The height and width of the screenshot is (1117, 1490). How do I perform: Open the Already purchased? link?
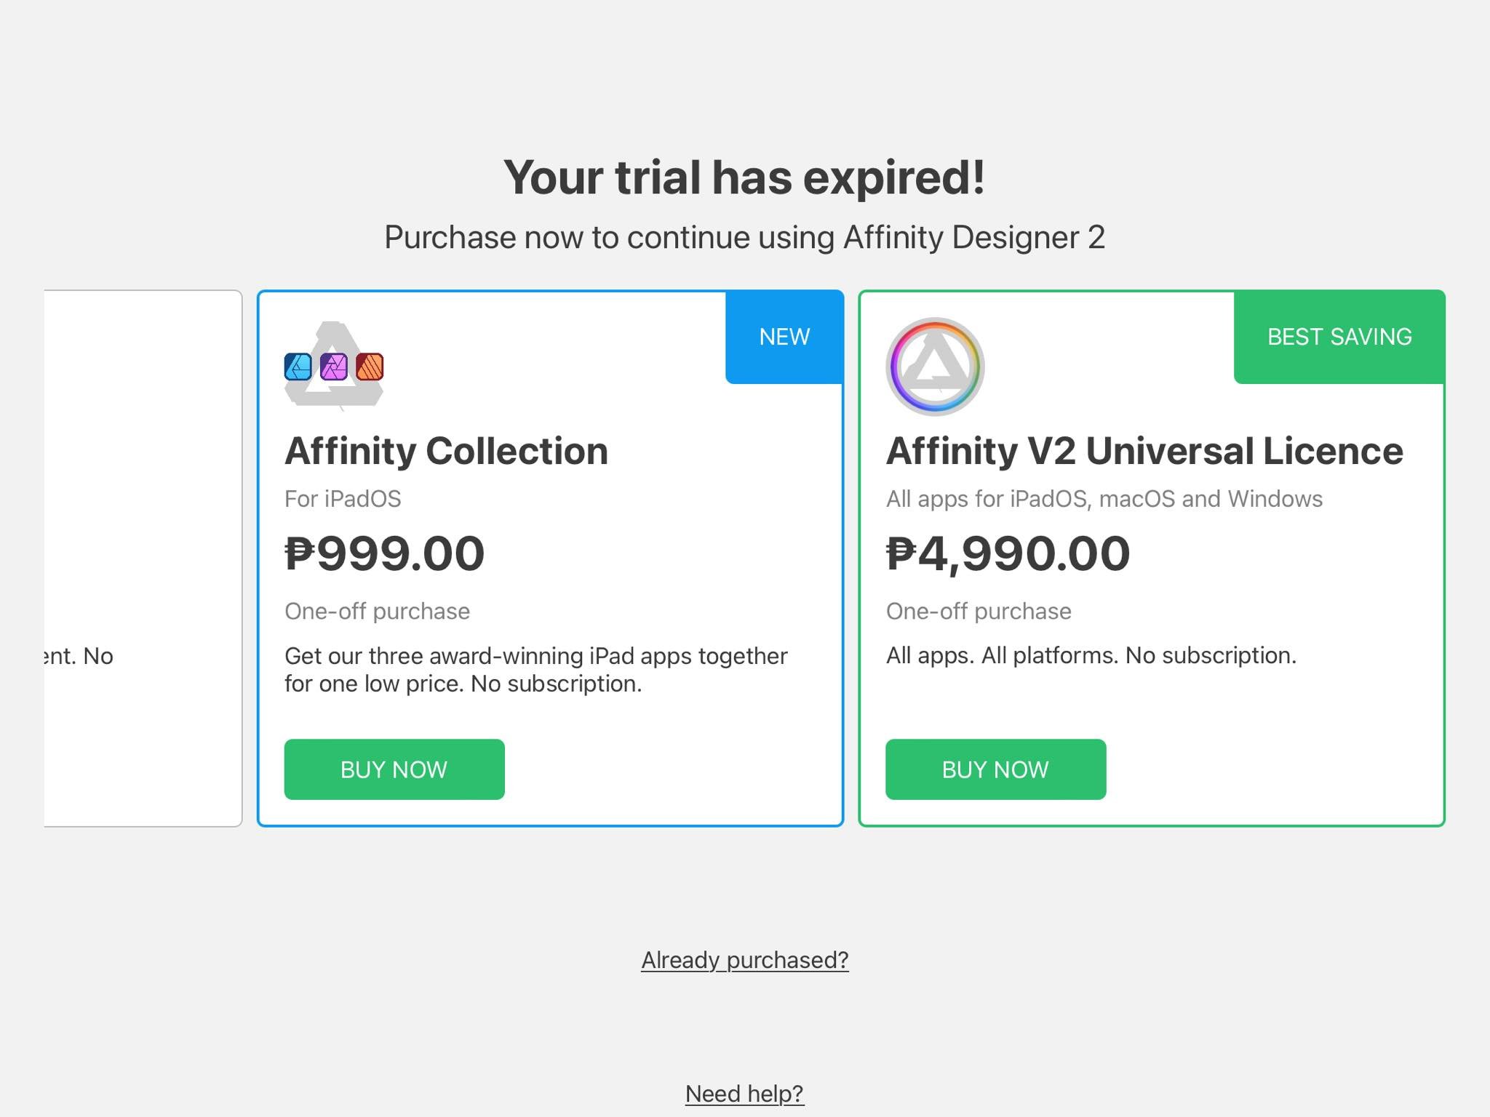(x=745, y=960)
